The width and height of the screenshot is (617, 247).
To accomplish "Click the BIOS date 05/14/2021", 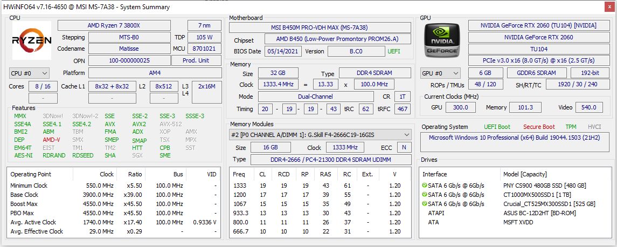I will pyautogui.click(x=283, y=51).
